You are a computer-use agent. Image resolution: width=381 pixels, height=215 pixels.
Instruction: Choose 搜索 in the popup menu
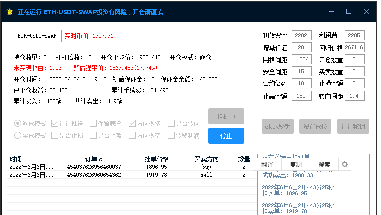(324, 164)
